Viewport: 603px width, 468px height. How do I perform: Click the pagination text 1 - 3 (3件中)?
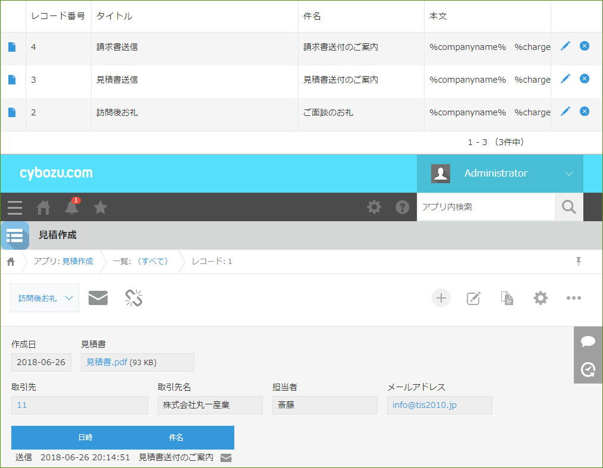click(x=496, y=142)
